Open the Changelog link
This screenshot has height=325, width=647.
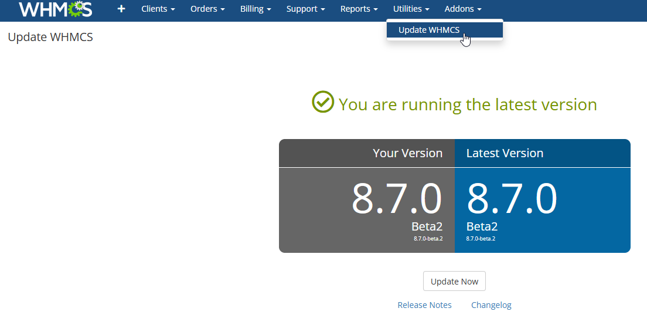tap(491, 305)
